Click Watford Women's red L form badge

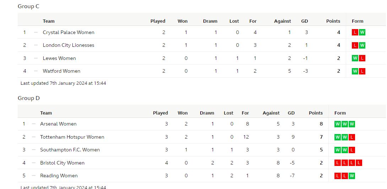(x=362, y=71)
